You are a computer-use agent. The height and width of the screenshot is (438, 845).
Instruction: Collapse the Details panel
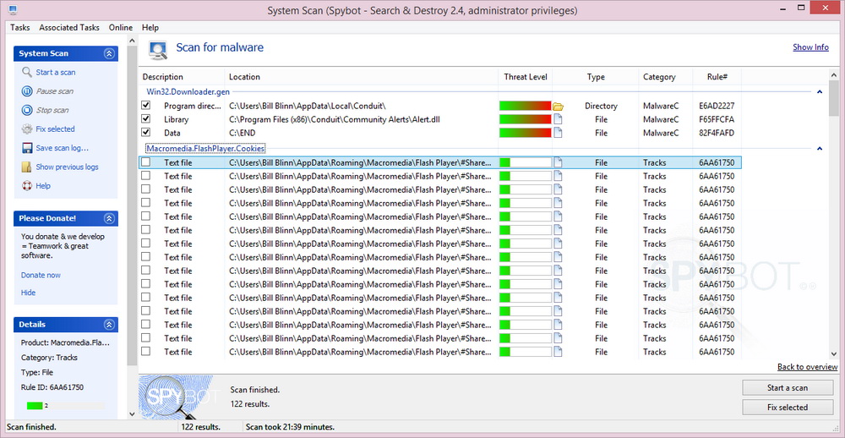(x=109, y=325)
